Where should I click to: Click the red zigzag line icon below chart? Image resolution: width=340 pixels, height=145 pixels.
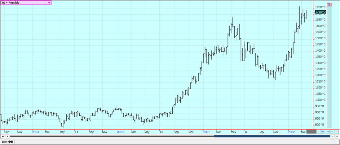click(x=319, y=132)
